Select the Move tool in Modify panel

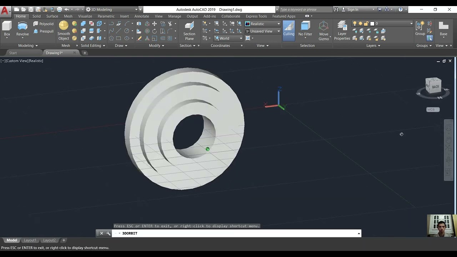point(154,24)
